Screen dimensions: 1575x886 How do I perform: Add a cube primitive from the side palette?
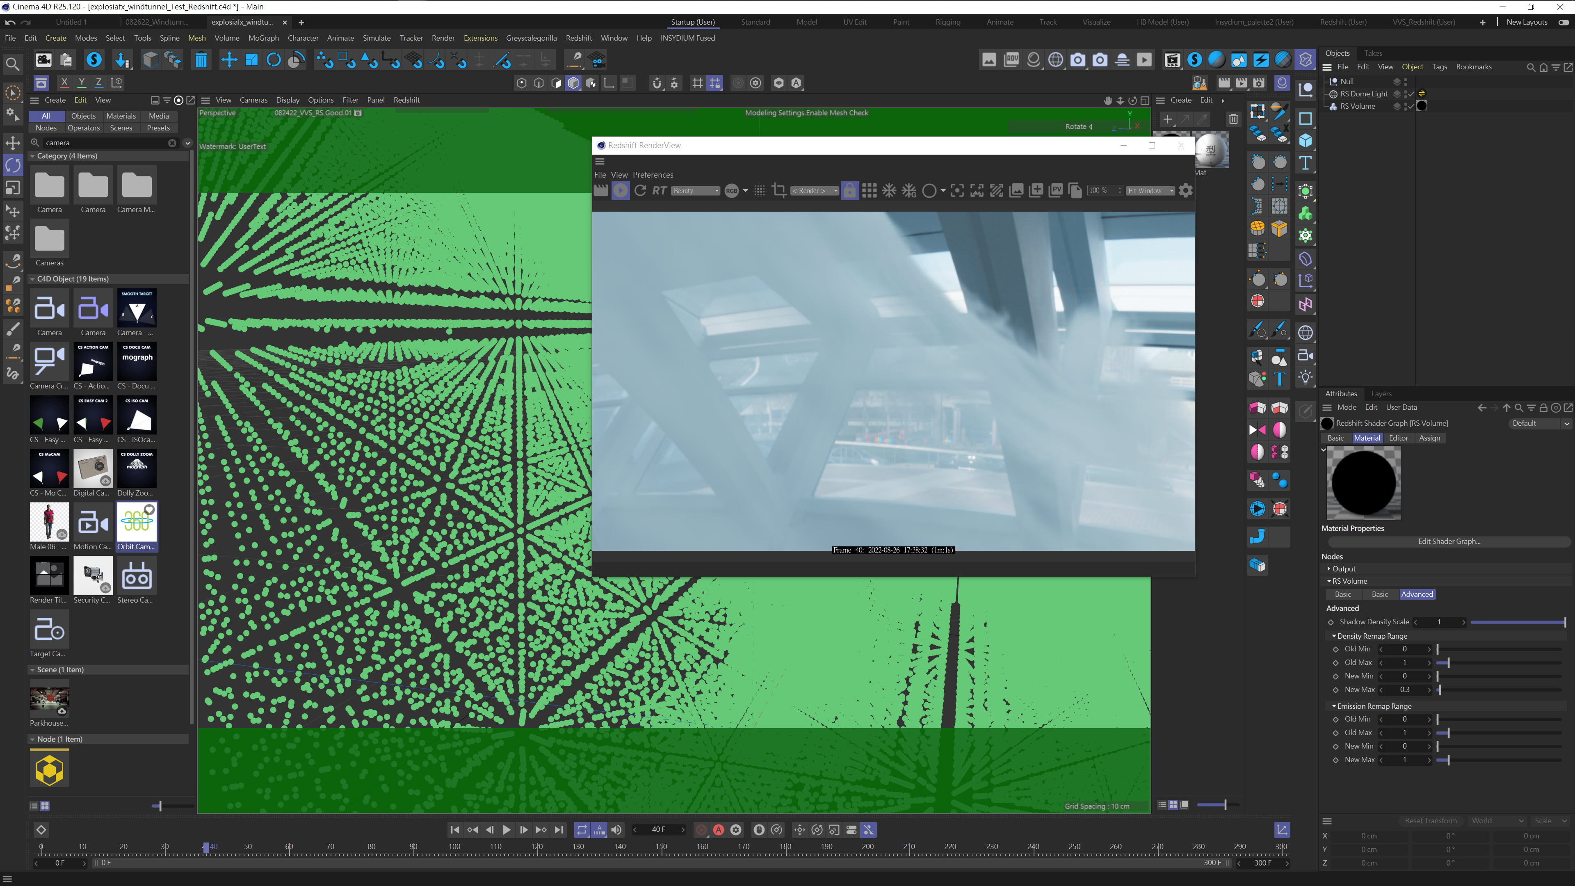(x=1306, y=141)
